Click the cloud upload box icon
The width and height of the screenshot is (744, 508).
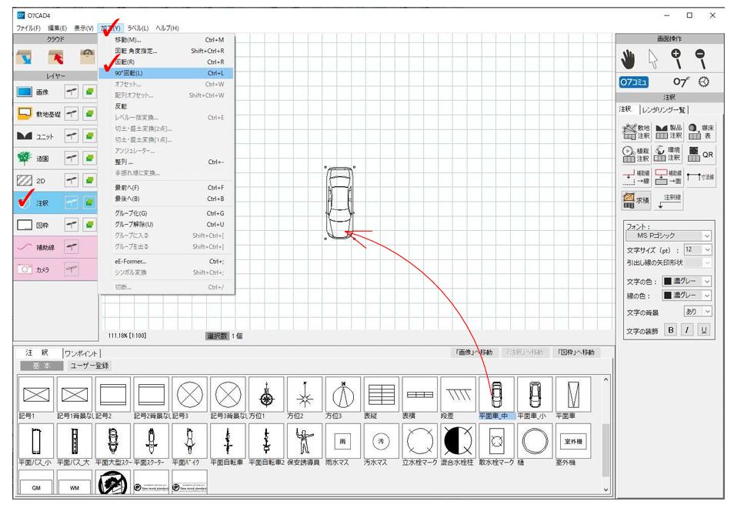[x=55, y=58]
